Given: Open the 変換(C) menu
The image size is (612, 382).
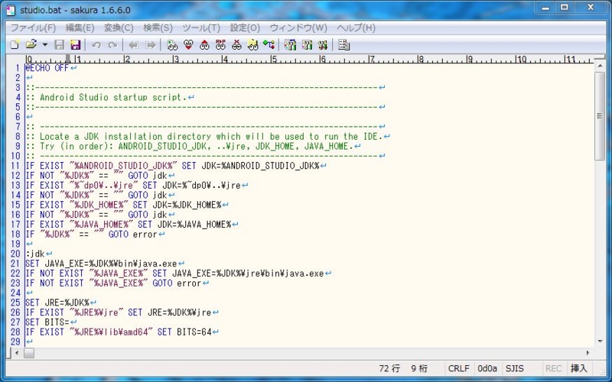Looking at the screenshot, I should point(119,28).
